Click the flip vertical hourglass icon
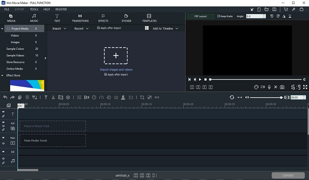Viewport: 309px width, 180px height. point(290,16)
